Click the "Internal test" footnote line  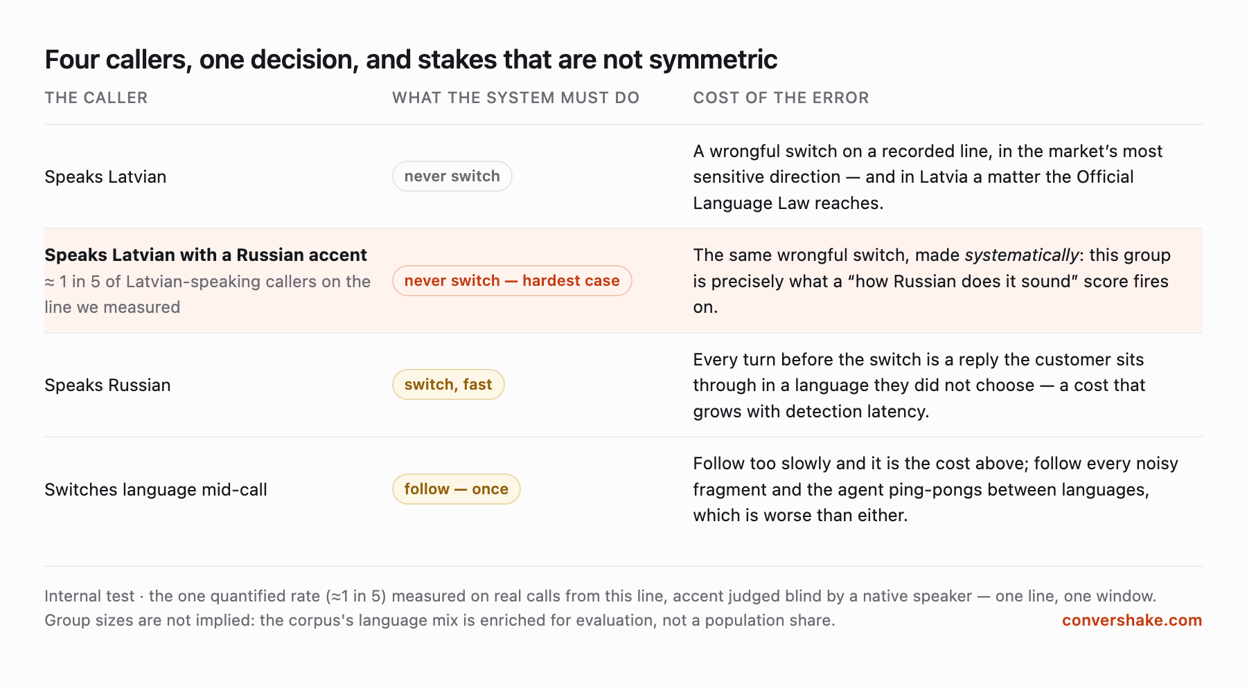(x=601, y=596)
